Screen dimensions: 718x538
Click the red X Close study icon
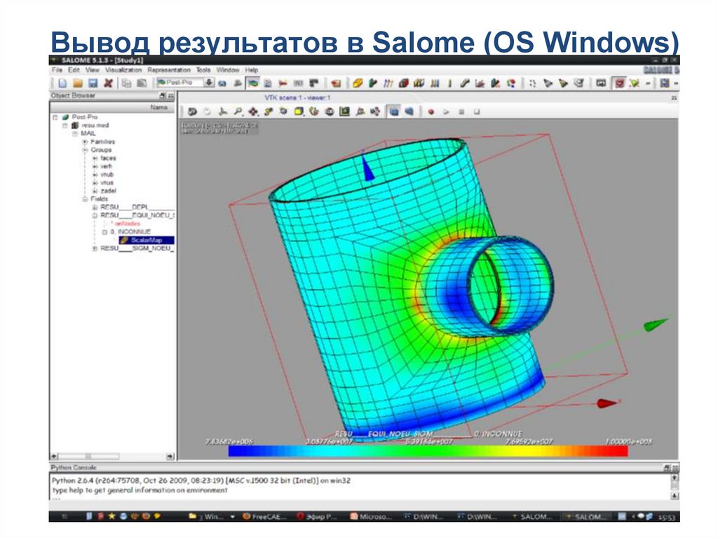coord(108,83)
